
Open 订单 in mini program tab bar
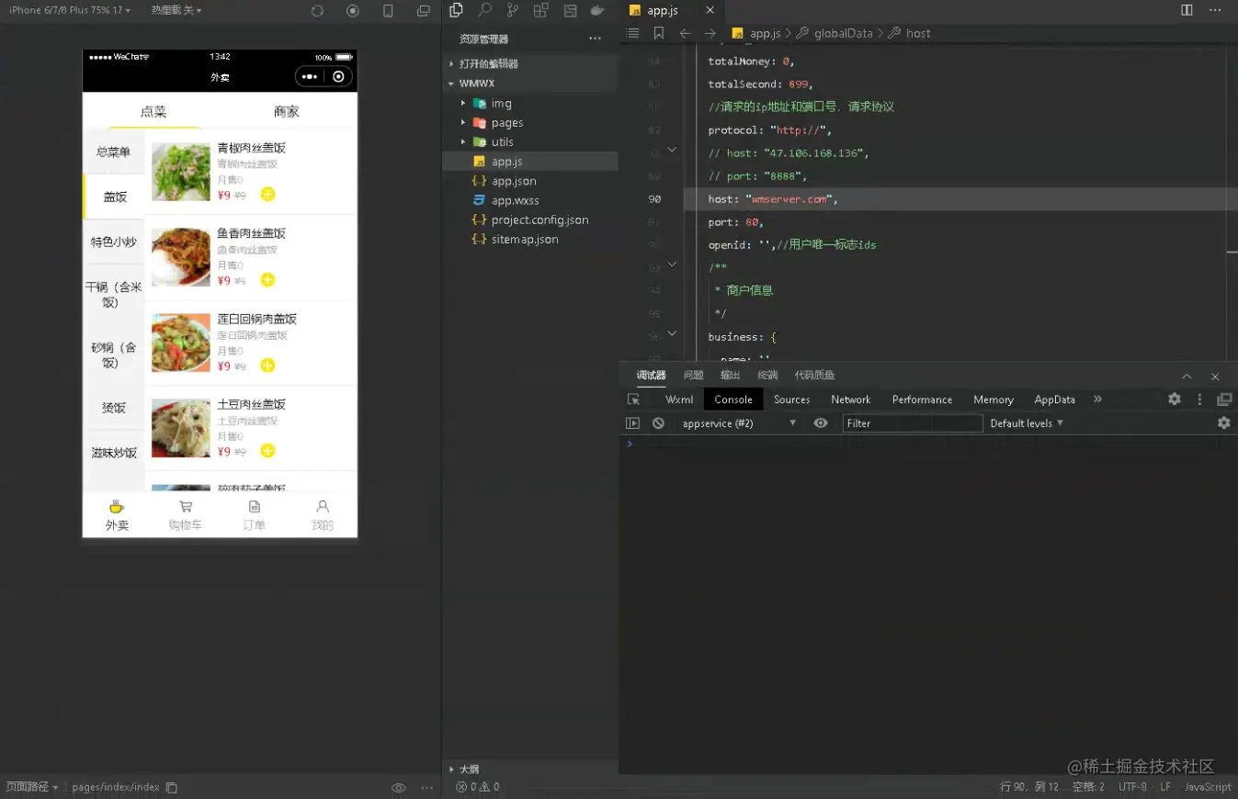(x=254, y=515)
